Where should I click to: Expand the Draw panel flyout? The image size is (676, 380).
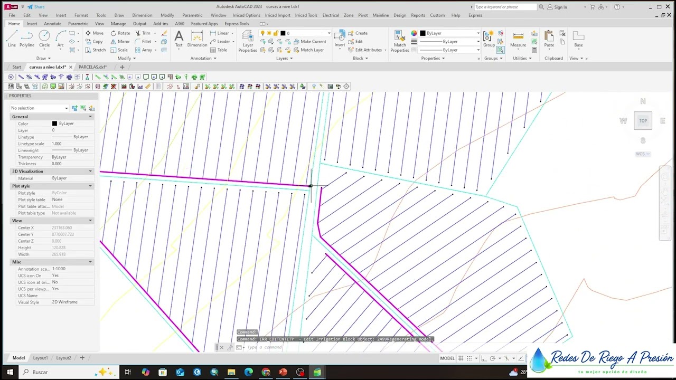pos(43,59)
